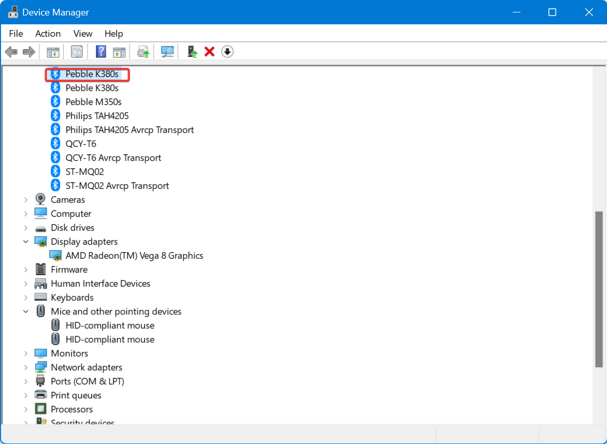
Task: Select the Philips TAH4205 Bluetooth device
Action: tap(97, 115)
